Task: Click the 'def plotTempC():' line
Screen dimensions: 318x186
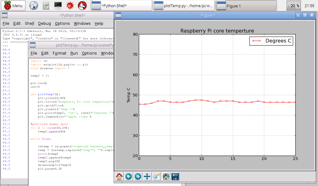Action: pyautogui.click(x=45, y=94)
